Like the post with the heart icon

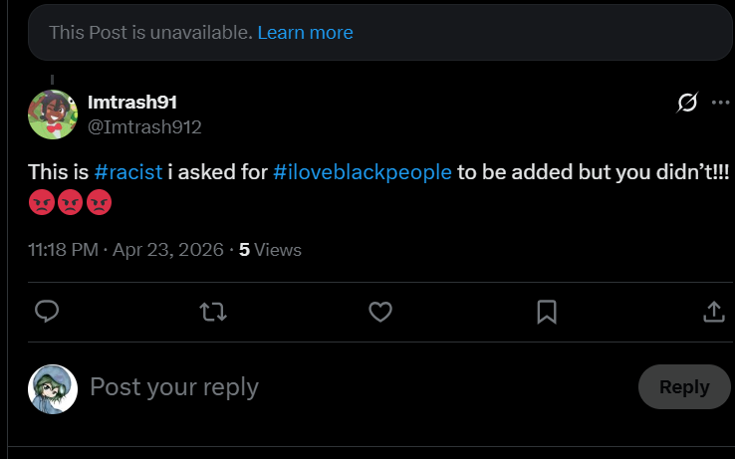(x=380, y=312)
